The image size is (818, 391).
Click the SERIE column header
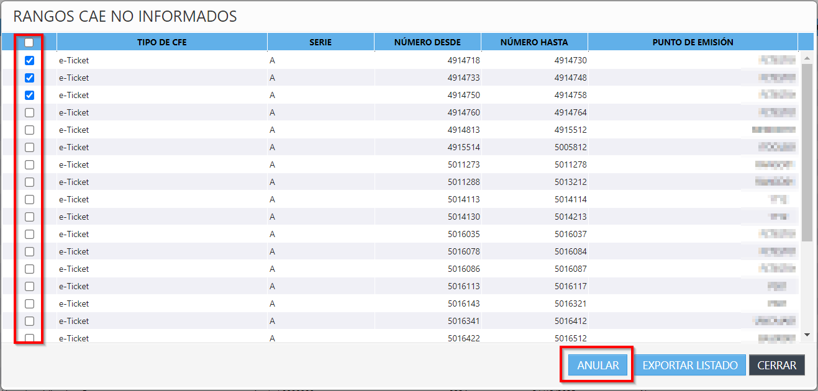click(320, 42)
